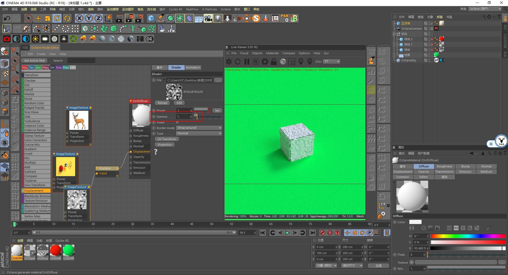Click the Diffuse Color swatch
The image size is (508, 275).
coord(415,222)
